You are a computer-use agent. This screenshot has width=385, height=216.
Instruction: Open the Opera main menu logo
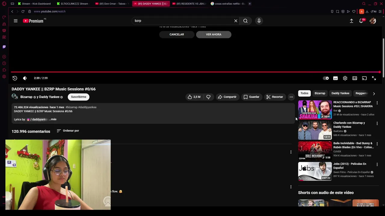tap(4, 4)
